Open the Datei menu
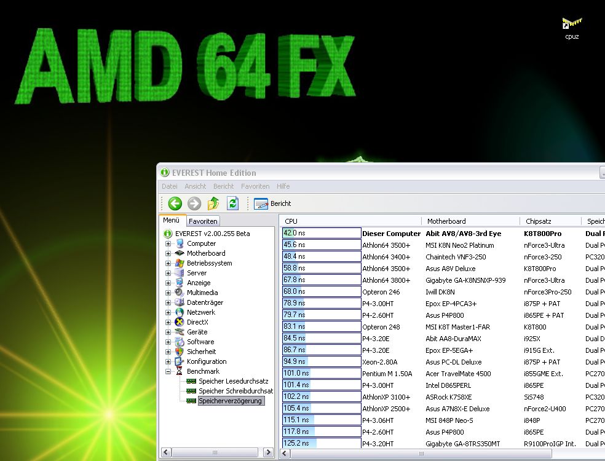This screenshot has height=461, width=605. (x=170, y=186)
